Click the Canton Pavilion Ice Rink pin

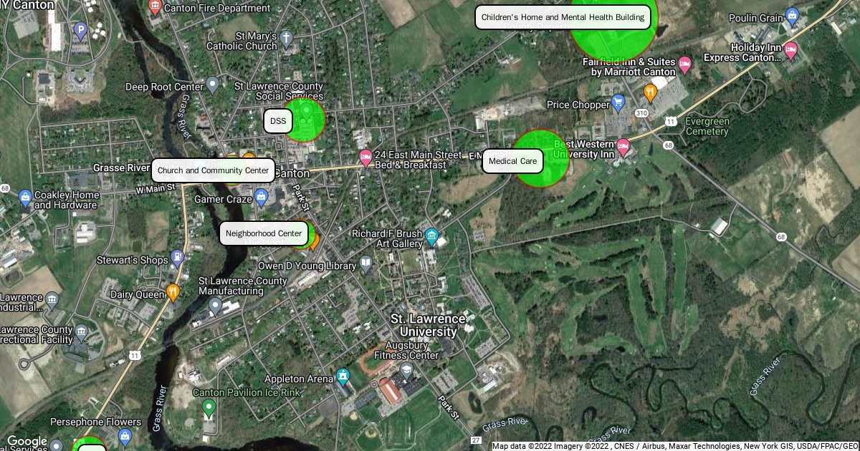pos(209,408)
